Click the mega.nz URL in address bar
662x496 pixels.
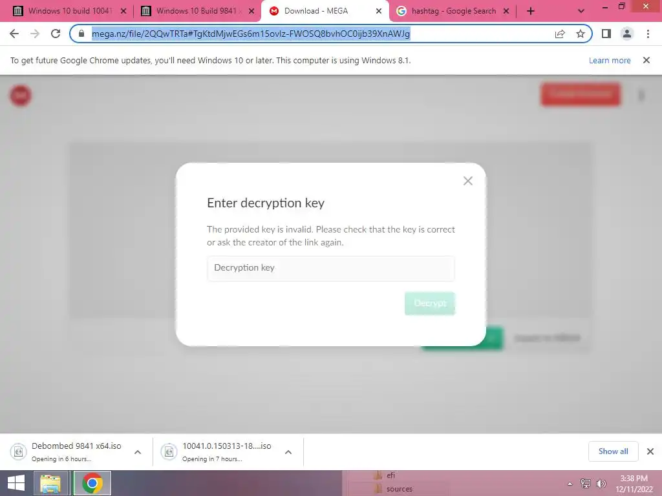251,34
